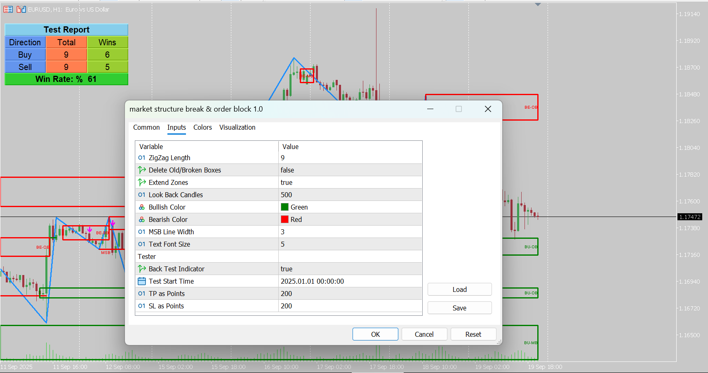Click the Wins column header in Test Report
Screen dimensions: 708x373
(107, 42)
